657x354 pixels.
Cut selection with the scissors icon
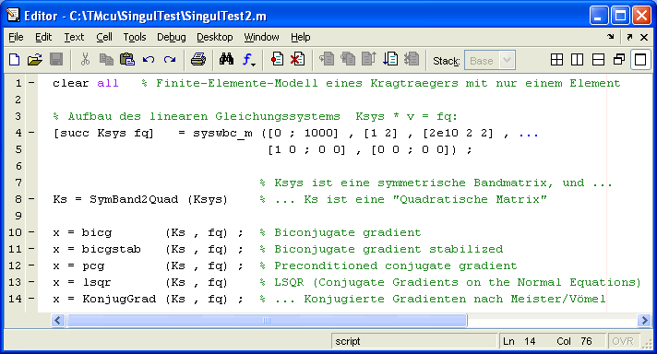click(85, 60)
